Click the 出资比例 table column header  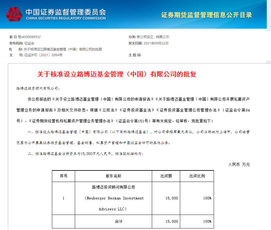pyautogui.click(x=197, y=176)
